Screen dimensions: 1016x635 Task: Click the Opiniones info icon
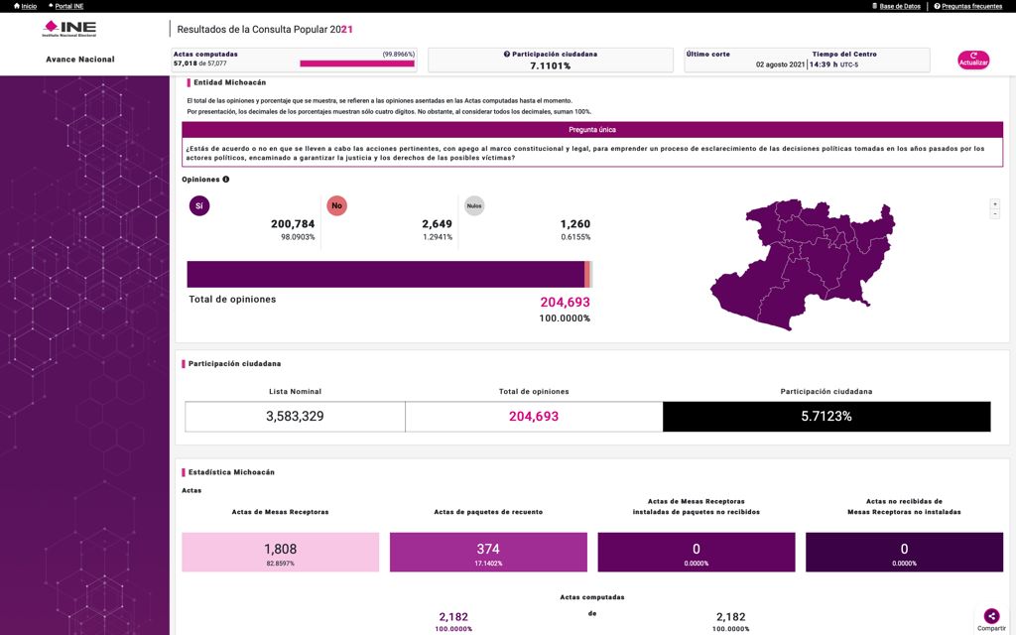click(x=226, y=180)
